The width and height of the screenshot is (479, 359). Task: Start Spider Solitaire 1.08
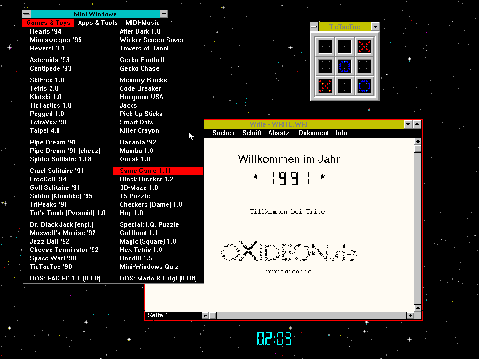61,159
